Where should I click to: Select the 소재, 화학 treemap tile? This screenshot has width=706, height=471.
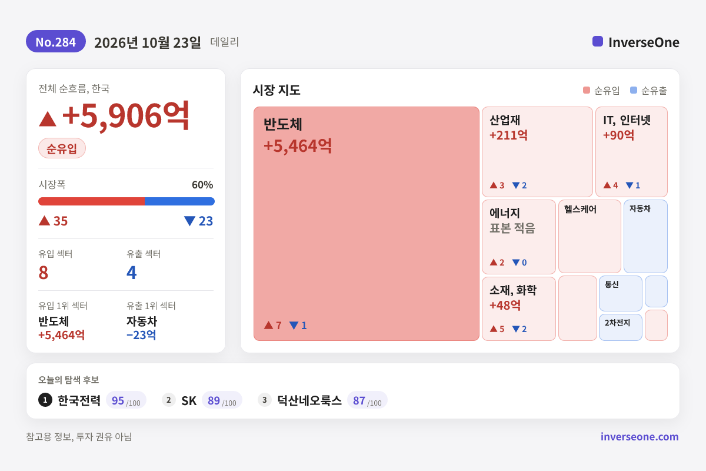tap(519, 309)
